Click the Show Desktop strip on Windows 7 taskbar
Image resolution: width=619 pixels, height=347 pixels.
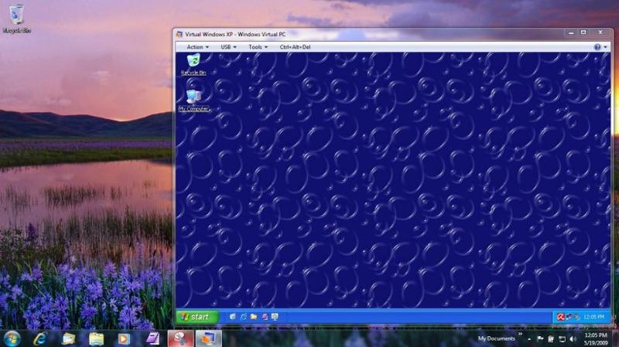[x=616, y=338]
